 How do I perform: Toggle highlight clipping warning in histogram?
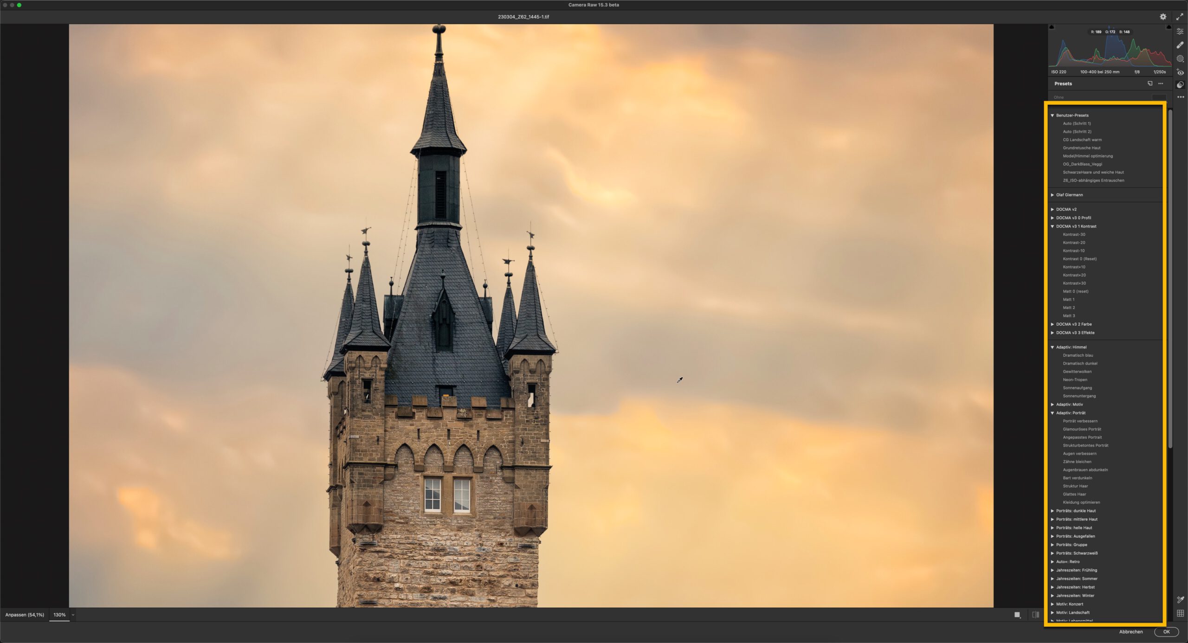pyautogui.click(x=1169, y=27)
